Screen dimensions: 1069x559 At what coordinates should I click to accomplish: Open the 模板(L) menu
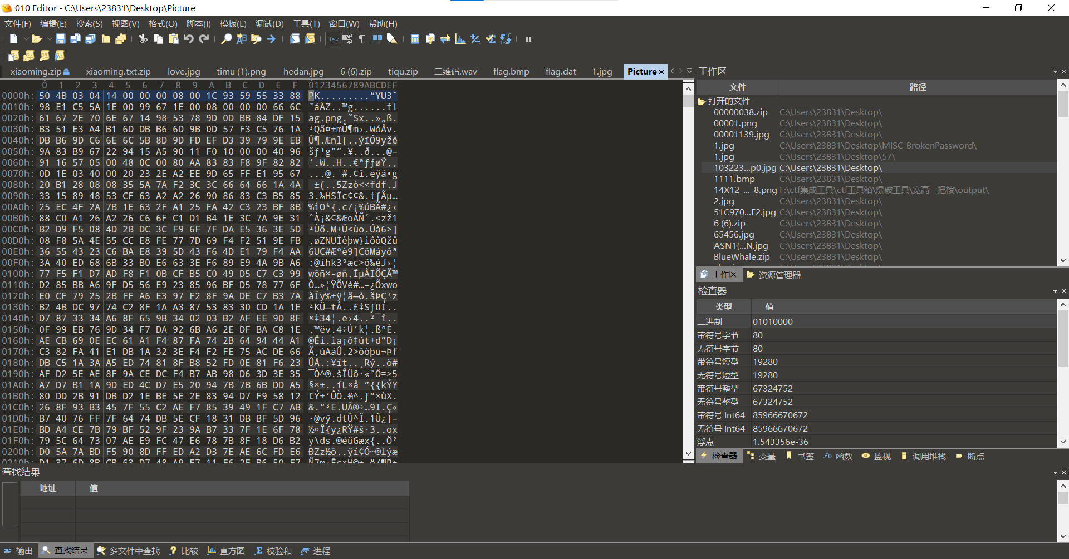tap(233, 24)
